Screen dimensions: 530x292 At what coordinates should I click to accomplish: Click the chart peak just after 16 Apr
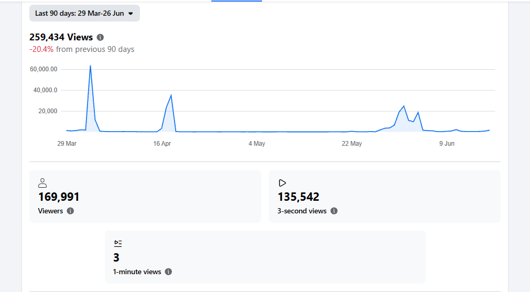[171, 95]
